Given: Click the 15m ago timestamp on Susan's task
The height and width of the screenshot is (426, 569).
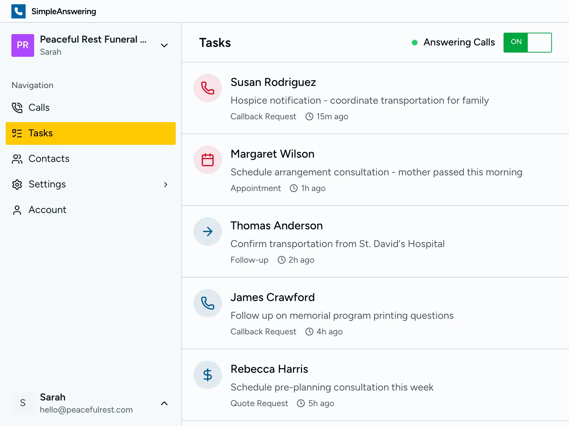Looking at the screenshot, I should [332, 116].
